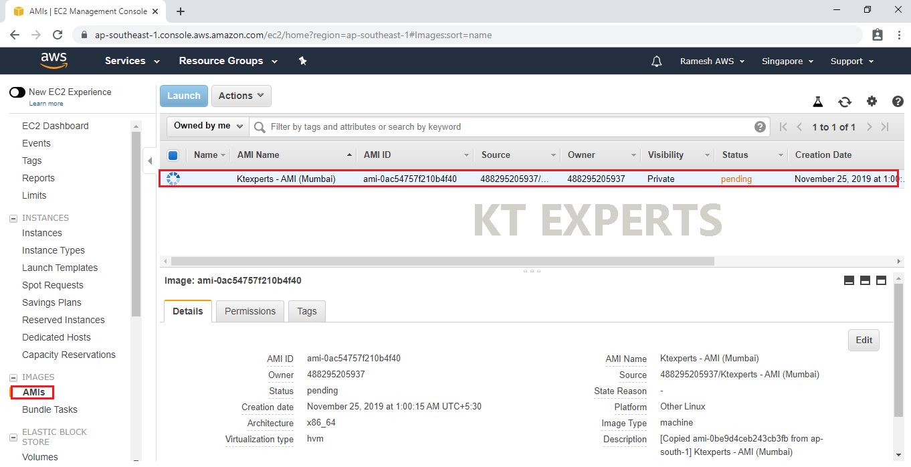Open Volumes in sidebar
The width and height of the screenshot is (911, 467).
coord(40,457)
